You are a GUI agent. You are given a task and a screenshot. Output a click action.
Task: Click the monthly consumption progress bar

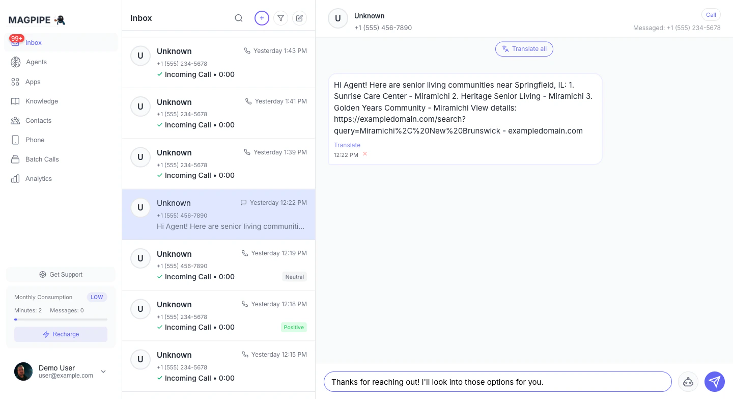(61, 320)
